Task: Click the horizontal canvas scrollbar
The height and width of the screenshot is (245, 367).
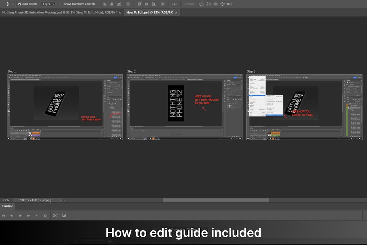Action: [216, 200]
